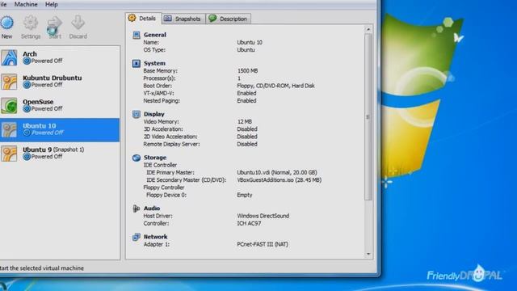Click Arch powered-off state icon

tap(27, 61)
